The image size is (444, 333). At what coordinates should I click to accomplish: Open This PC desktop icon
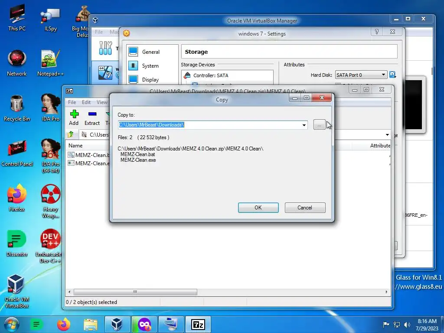[x=17, y=17]
